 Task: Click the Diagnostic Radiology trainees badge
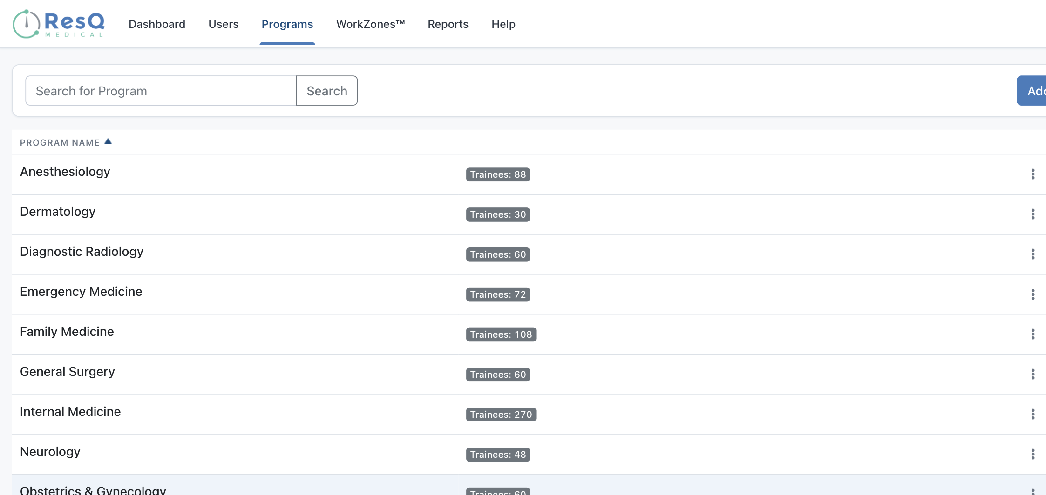[498, 254]
